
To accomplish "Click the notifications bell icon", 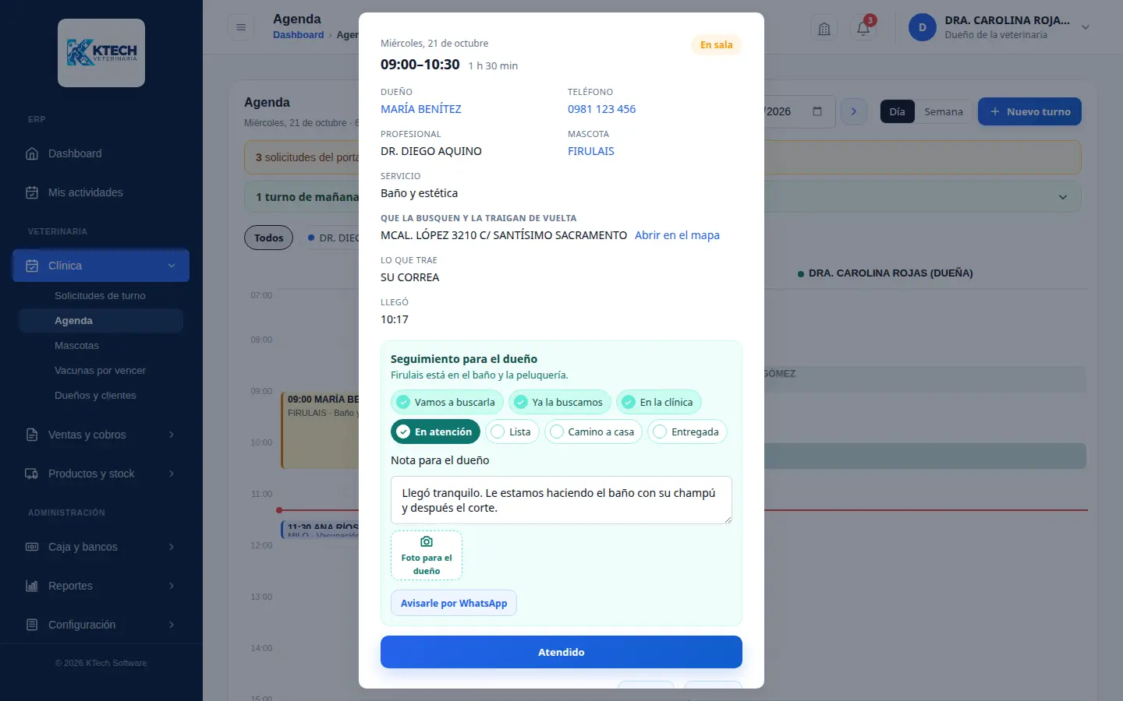I will (x=863, y=28).
